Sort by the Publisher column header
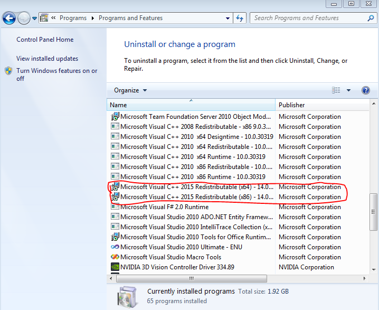Viewport: 379px width, 310px height. (x=322, y=105)
